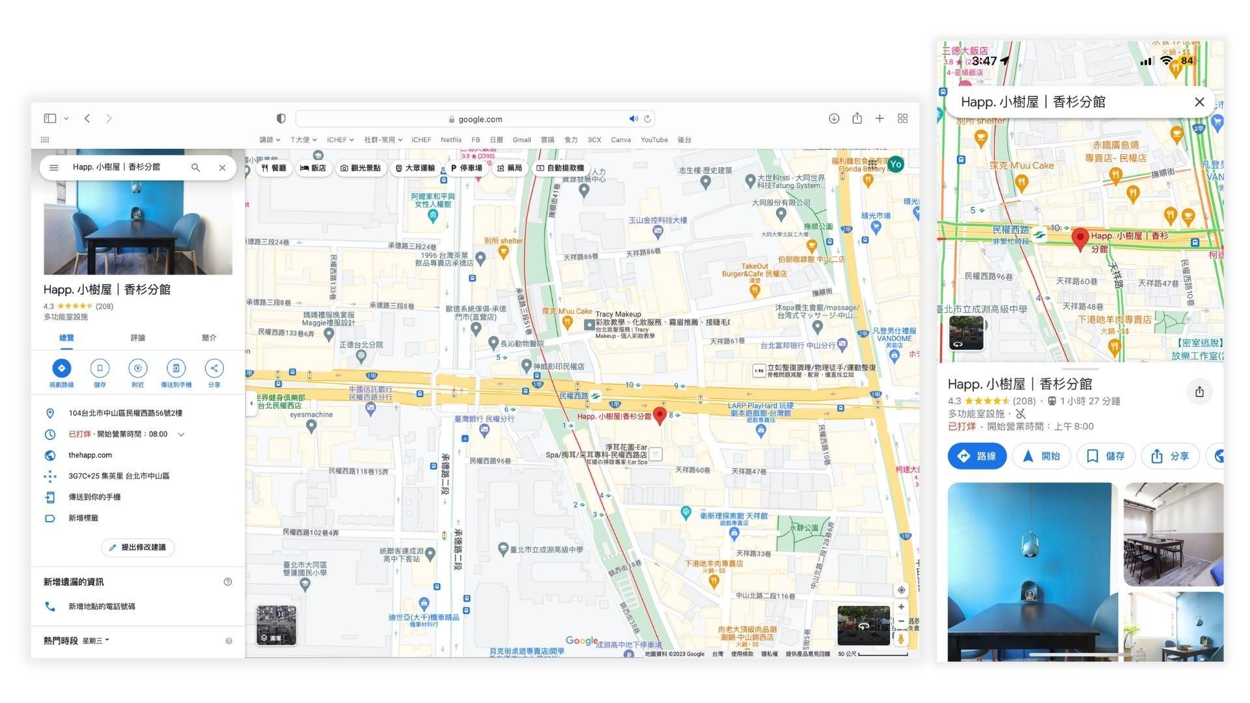Viewport: 1250px width, 703px height.
Task: Open the 星期三 day dropdown
Action: 96,641
